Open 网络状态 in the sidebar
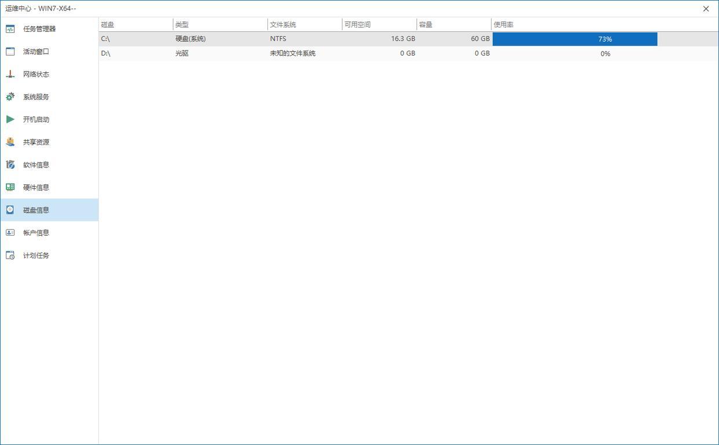This screenshot has height=445, width=719. (x=49, y=74)
